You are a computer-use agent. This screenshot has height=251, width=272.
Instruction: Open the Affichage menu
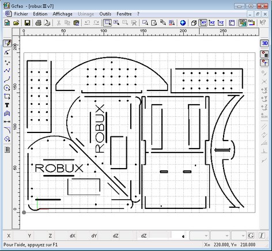[62, 14]
